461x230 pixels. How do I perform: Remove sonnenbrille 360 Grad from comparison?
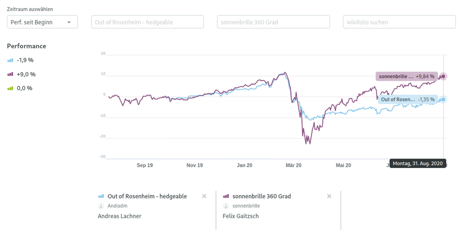(x=329, y=196)
